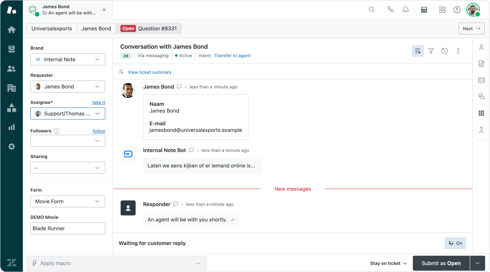The height and width of the screenshot is (272, 490).
Task: Open Form dropdown Movie Form
Action: point(68,202)
